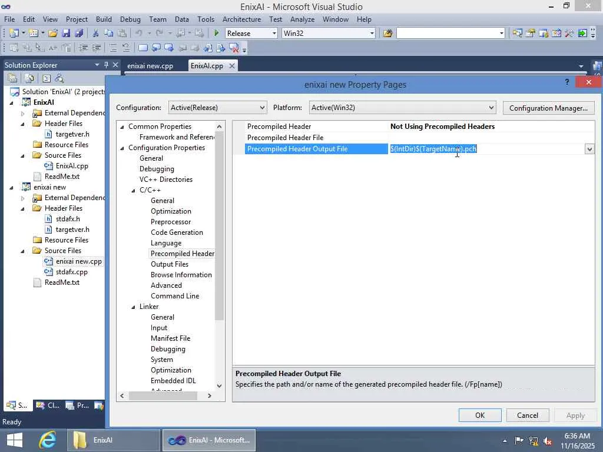Toggle a bookmark on current line
The width and height of the screenshot is (603, 452).
click(143, 48)
